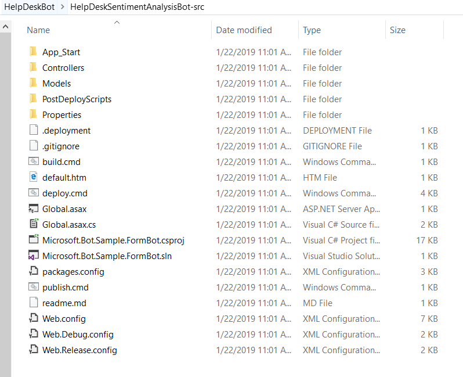Image resolution: width=463 pixels, height=377 pixels.
Task: Click the navigation pane scroll up arrow
Action: (5, 27)
